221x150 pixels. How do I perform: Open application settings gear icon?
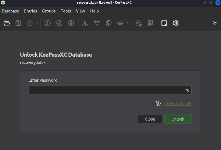pyautogui.click(x=176, y=23)
